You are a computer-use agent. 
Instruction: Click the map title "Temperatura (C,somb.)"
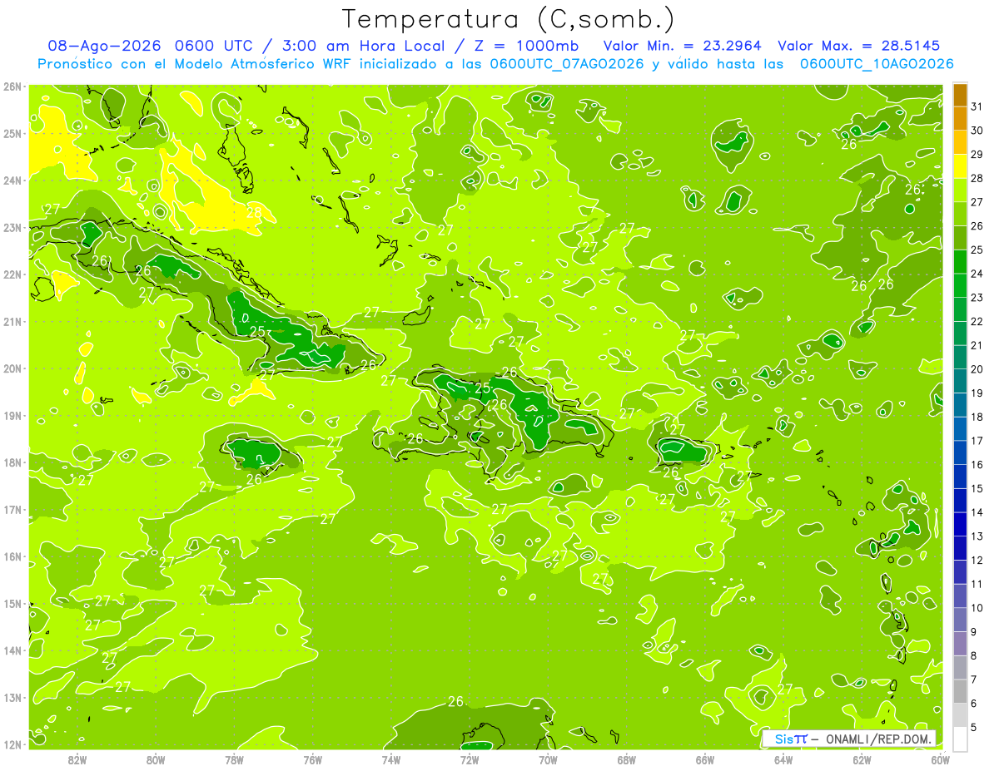(508, 19)
